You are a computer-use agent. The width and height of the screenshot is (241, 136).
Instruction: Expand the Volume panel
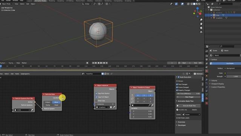pos(214,80)
